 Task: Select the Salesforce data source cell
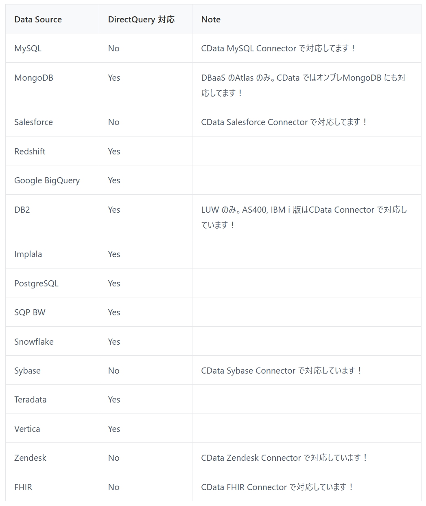pyautogui.click(x=33, y=122)
